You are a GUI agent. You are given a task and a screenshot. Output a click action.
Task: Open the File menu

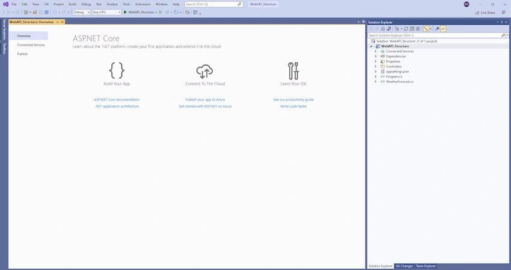(x=14, y=4)
